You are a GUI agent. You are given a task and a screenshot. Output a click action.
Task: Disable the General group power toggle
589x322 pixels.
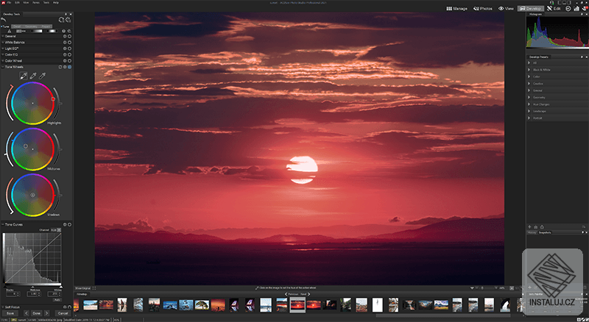[x=69, y=37]
